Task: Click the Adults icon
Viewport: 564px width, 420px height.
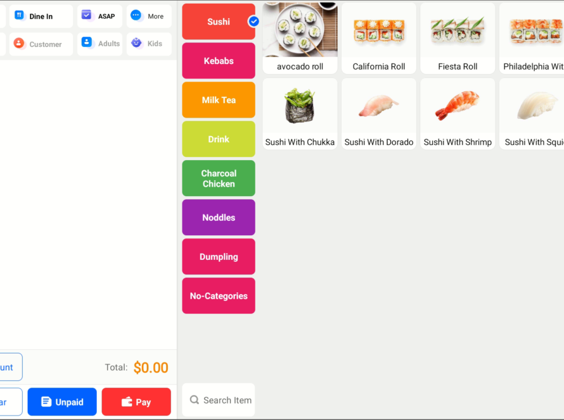Action: [x=86, y=42]
